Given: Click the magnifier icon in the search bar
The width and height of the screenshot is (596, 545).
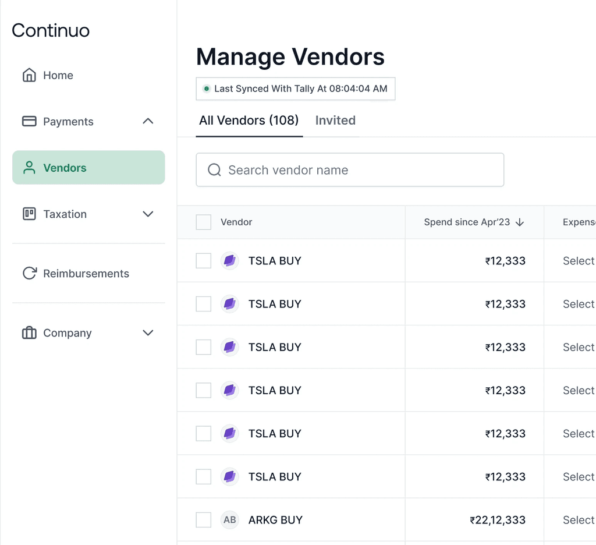Looking at the screenshot, I should coord(214,169).
